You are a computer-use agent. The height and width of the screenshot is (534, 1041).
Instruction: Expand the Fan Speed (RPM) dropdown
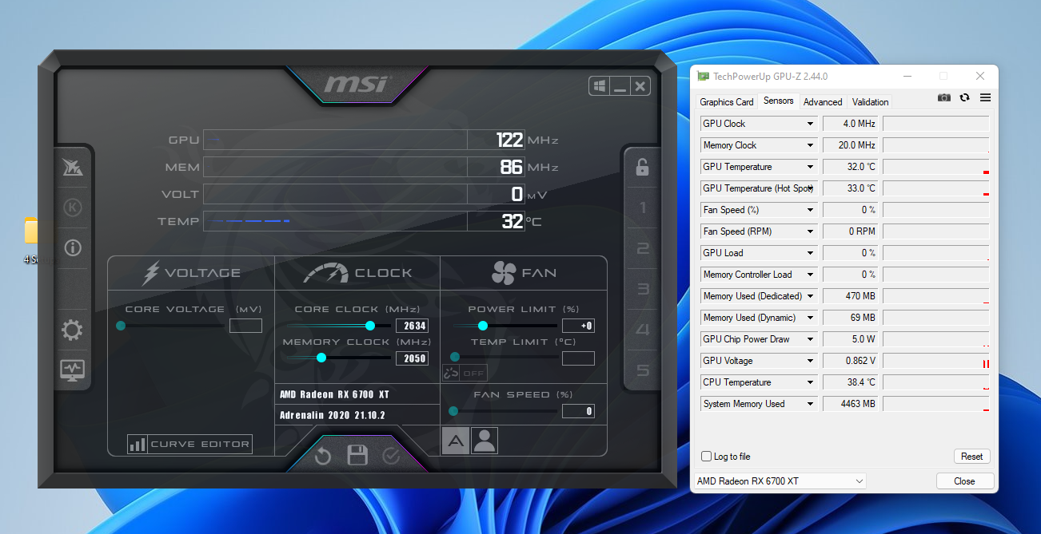tap(810, 231)
